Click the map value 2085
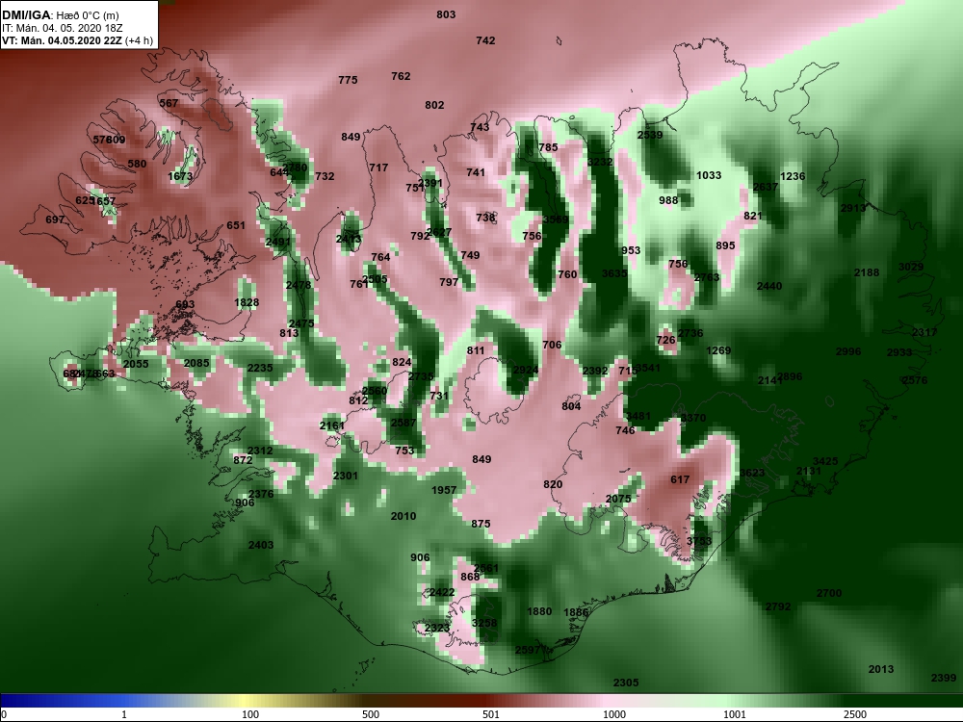The image size is (963, 722). click(196, 363)
